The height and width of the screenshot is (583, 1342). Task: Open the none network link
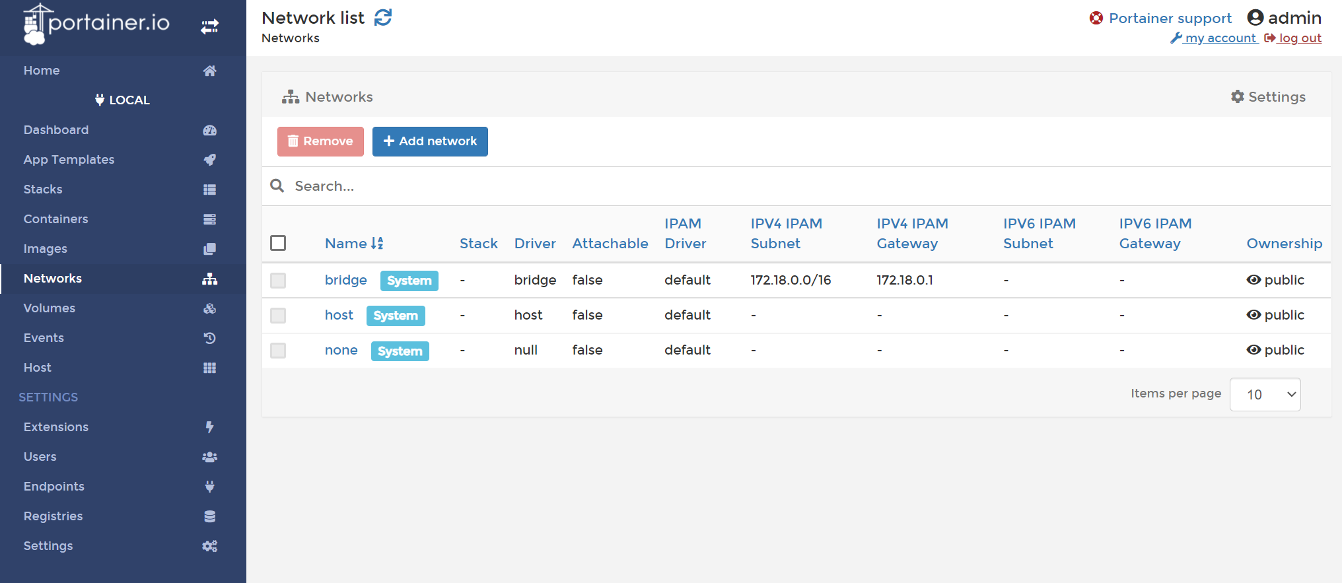(x=341, y=350)
